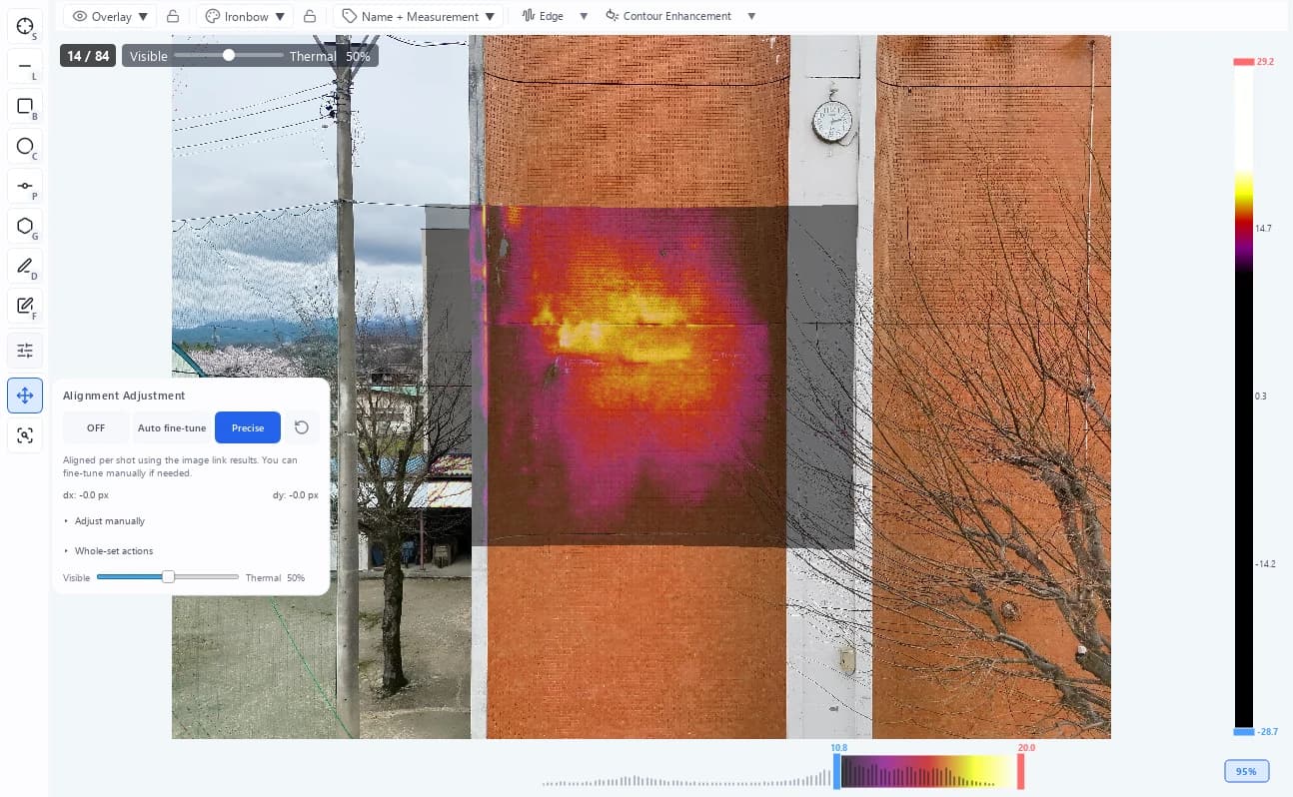Click the red 29.2 scale top marker

coord(1243,62)
